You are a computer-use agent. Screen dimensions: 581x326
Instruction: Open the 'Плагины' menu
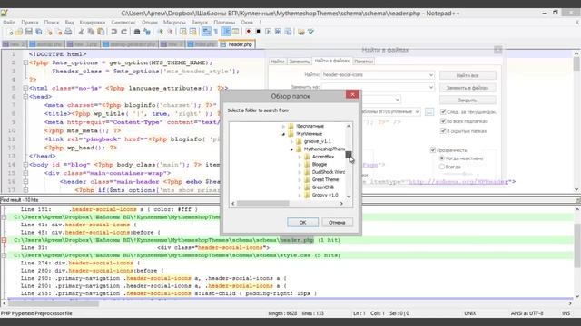tap(224, 22)
